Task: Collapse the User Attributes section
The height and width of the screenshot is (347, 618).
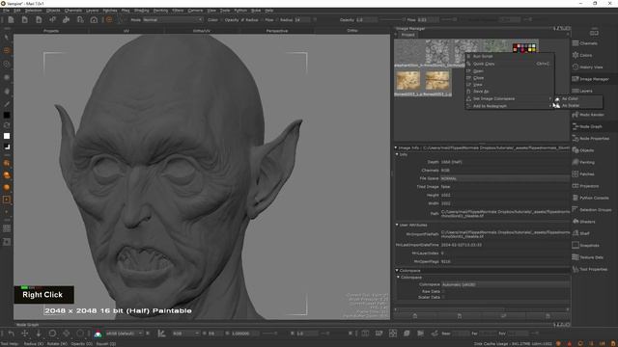Action: [397, 225]
